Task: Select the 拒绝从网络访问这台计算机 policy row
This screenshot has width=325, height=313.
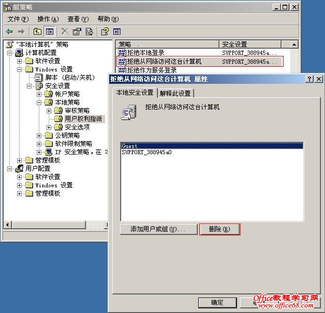Action: pyautogui.click(x=200, y=62)
